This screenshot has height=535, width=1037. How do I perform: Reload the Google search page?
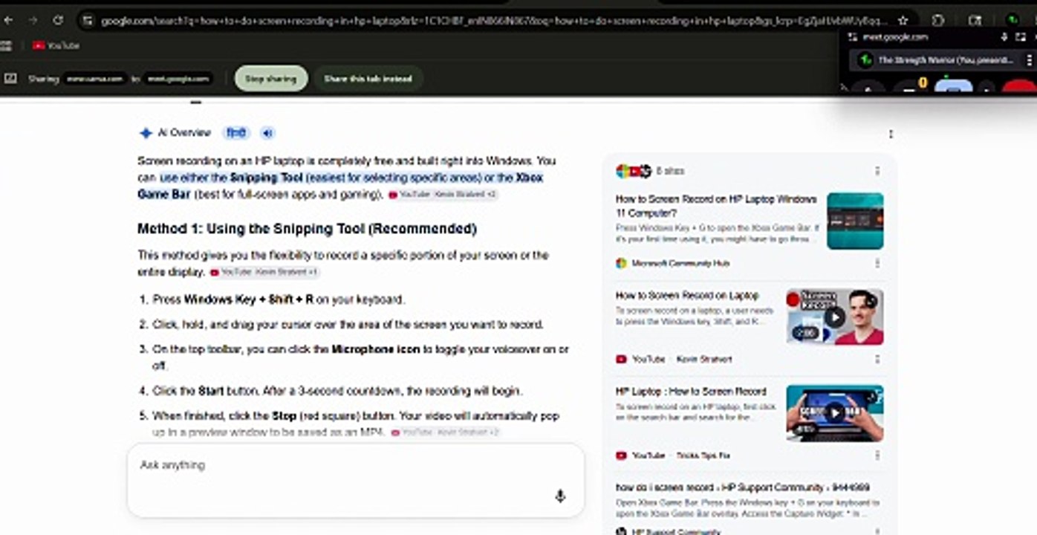click(58, 20)
